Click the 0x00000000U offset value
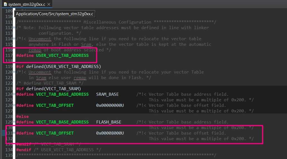 tap(110, 105)
